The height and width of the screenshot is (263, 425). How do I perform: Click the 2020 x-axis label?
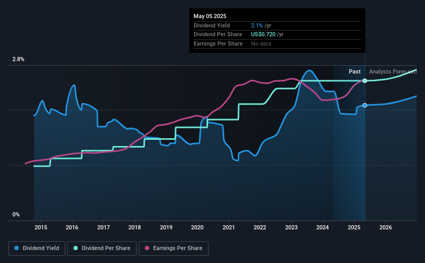tap(197, 227)
